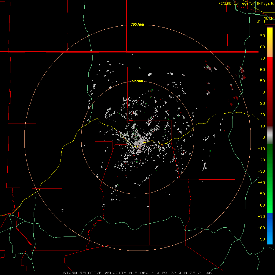Click the "50" value on the color scale

(x=262, y=81)
